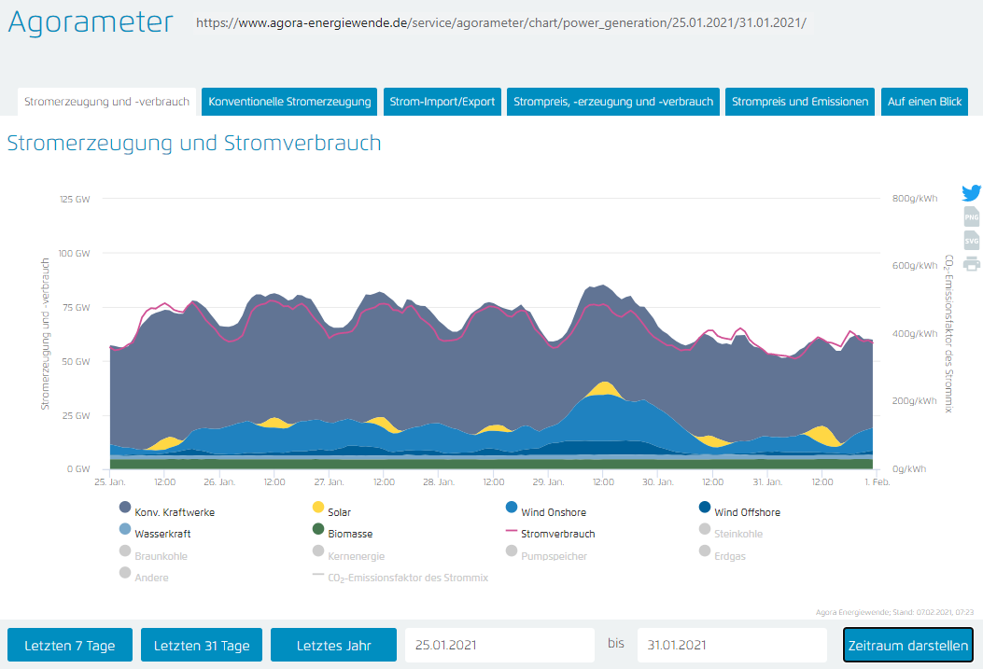Toggle Biomasse legend entry
Viewport: 983px width, 669px height.
(x=351, y=534)
